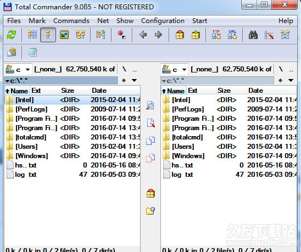Open the right panel drive c dropdown

[174, 69]
